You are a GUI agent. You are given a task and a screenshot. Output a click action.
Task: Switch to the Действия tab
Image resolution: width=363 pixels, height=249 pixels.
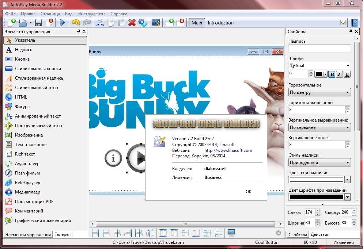coord(320,234)
